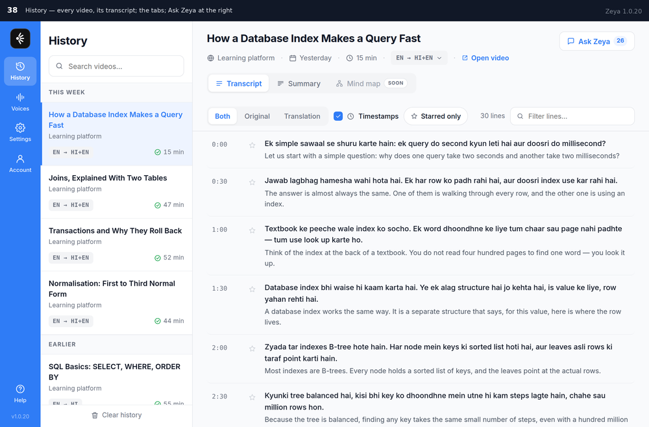The image size is (649, 427).
Task: Star the 2:00 transcript line
Action: (252, 348)
